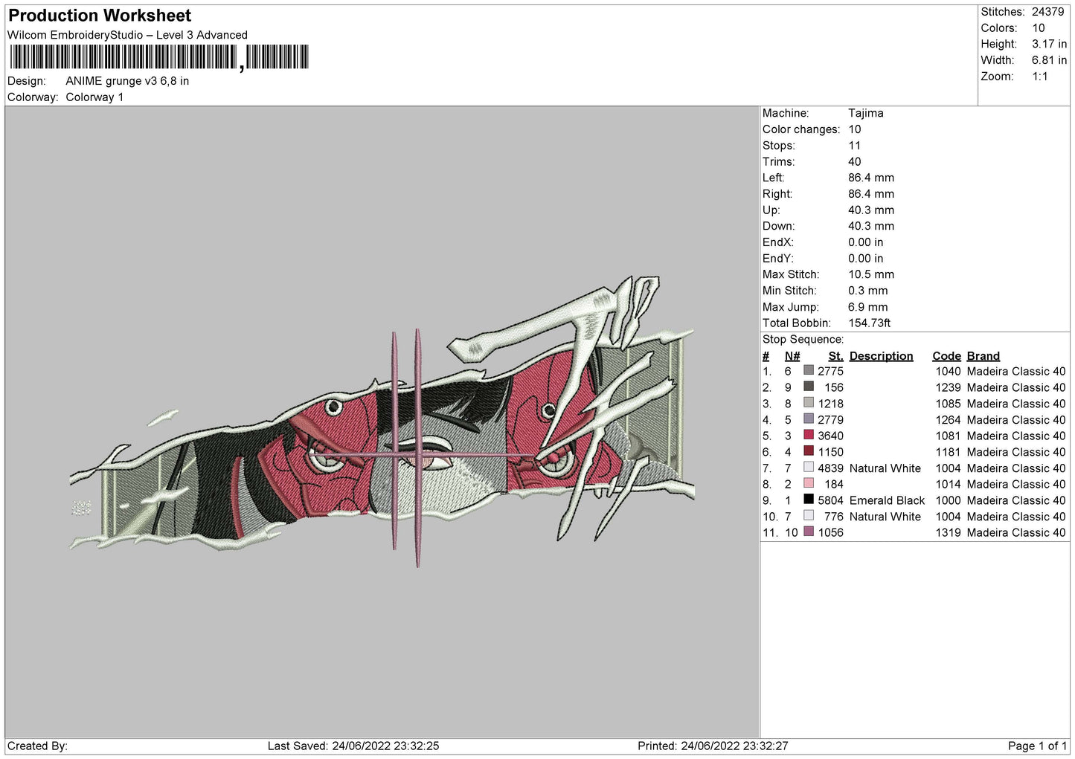
Task: Pick the red swatch with 3640 stitches
Action: 809,436
